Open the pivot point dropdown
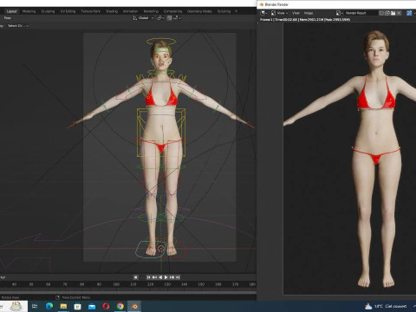416x312 pixels. (x=160, y=18)
